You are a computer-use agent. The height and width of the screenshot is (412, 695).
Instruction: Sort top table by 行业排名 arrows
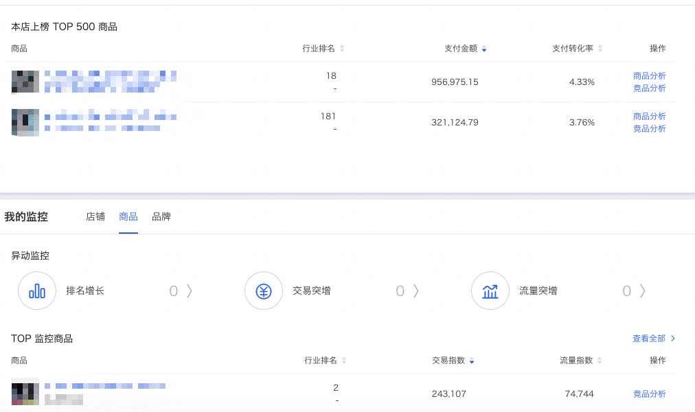point(342,49)
